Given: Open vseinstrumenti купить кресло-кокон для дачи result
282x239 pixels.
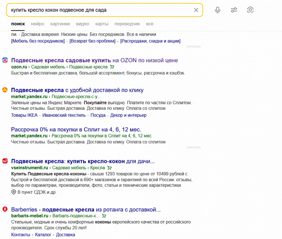Looking at the screenshot, I should coord(83,161).
